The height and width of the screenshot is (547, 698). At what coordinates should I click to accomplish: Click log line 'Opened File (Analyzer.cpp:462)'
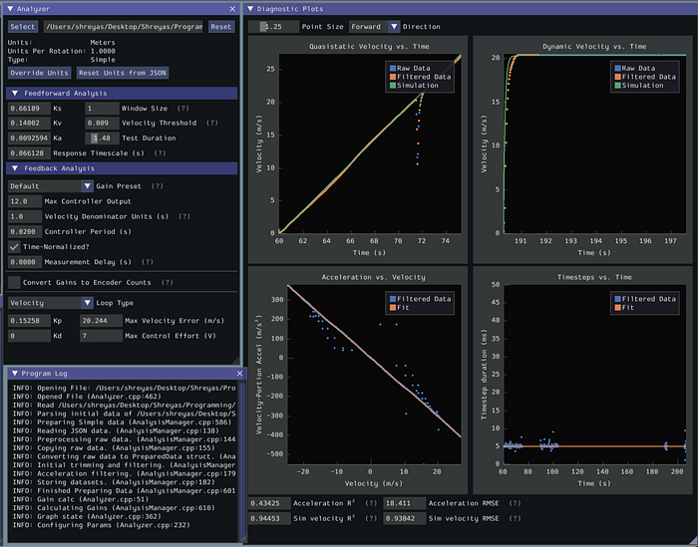pos(87,397)
